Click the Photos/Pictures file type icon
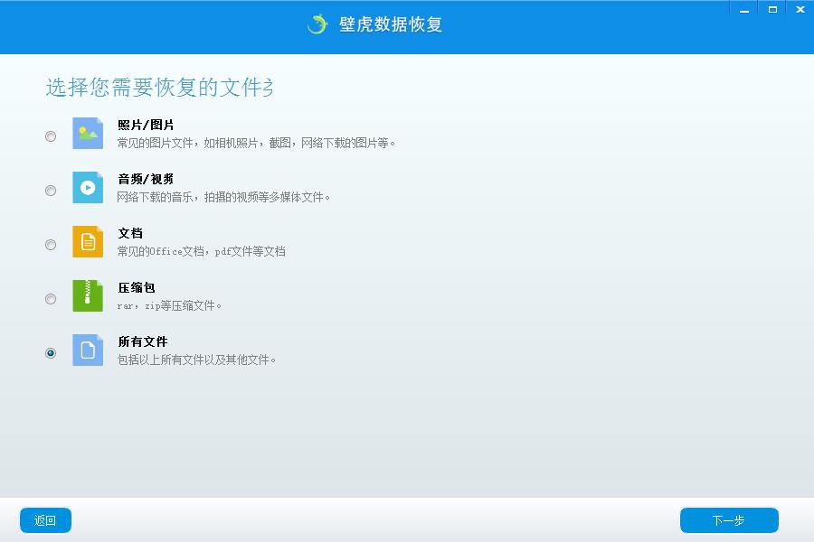The image size is (814, 542). [88, 133]
